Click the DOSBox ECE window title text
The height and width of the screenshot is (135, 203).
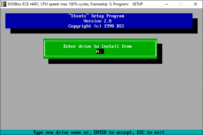point(75,4)
